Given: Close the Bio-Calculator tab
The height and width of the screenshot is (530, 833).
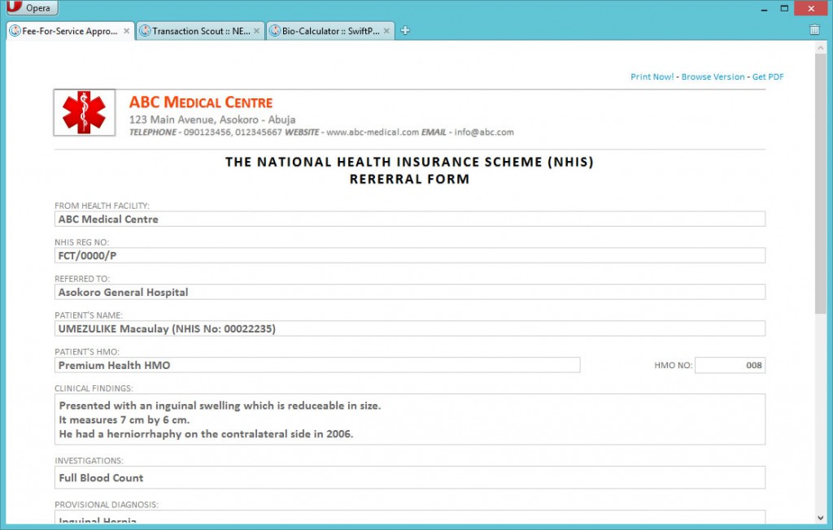Looking at the screenshot, I should point(387,31).
